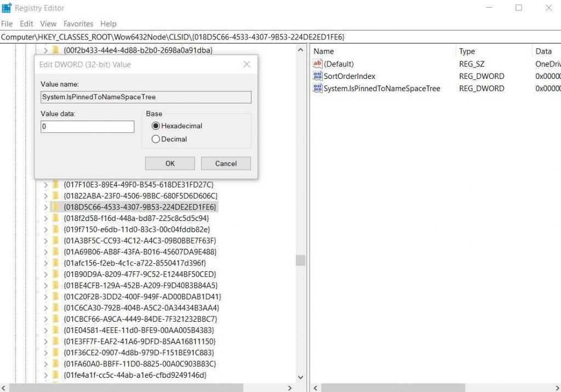The image size is (561, 392).
Task: Click inside the Value data field
Action: 87,126
